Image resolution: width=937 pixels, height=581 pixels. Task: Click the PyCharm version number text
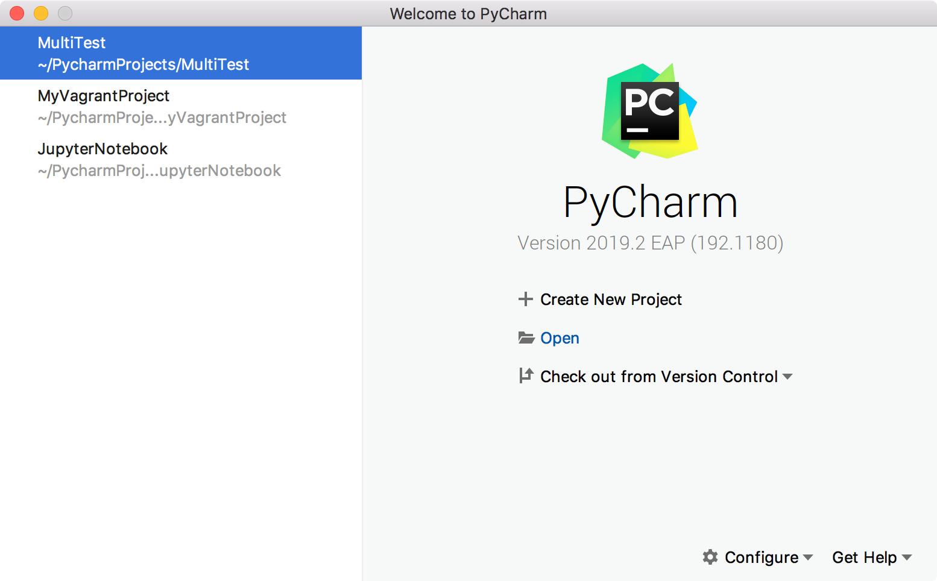click(650, 243)
